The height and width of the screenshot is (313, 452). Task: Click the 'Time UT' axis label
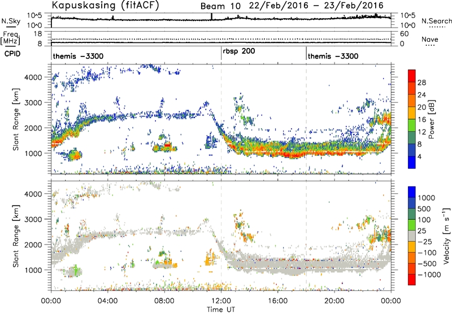click(221, 310)
